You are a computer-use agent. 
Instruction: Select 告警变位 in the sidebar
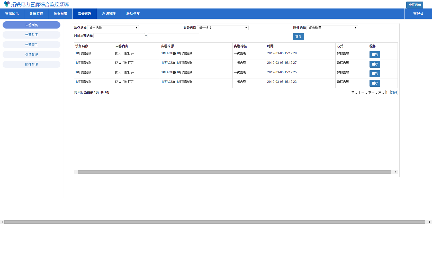tap(31, 45)
